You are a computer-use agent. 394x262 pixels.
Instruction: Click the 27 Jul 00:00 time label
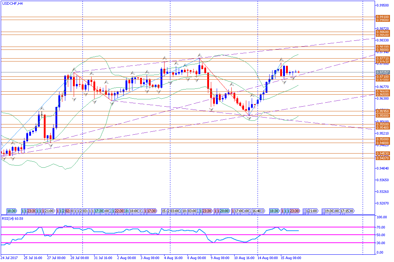tap(56, 258)
